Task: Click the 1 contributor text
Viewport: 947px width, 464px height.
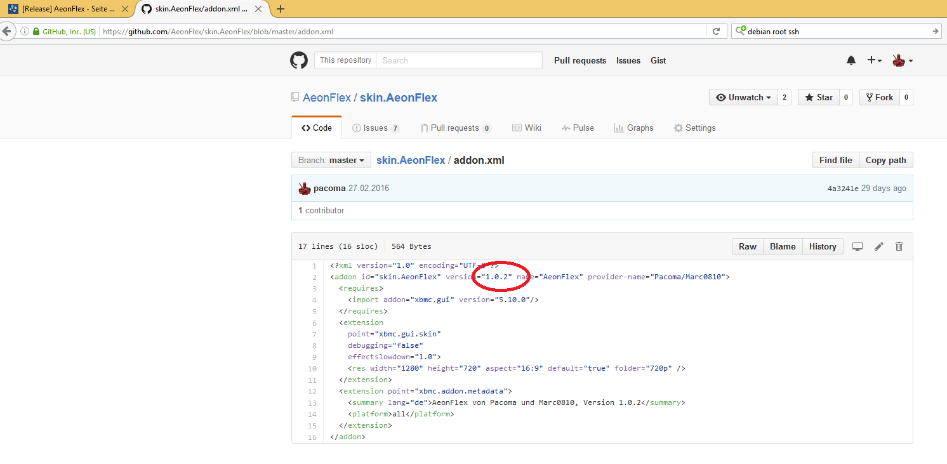Action: [321, 210]
